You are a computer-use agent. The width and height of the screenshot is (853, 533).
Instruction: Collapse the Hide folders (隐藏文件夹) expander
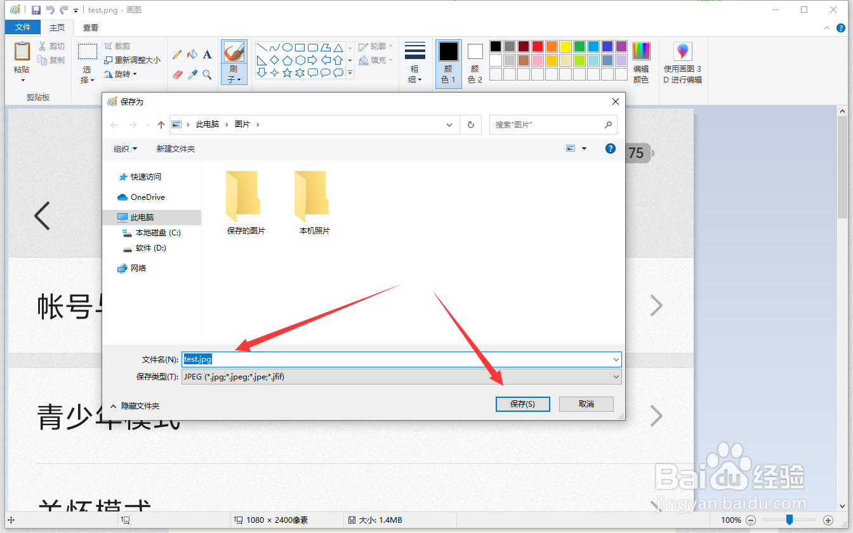point(135,405)
